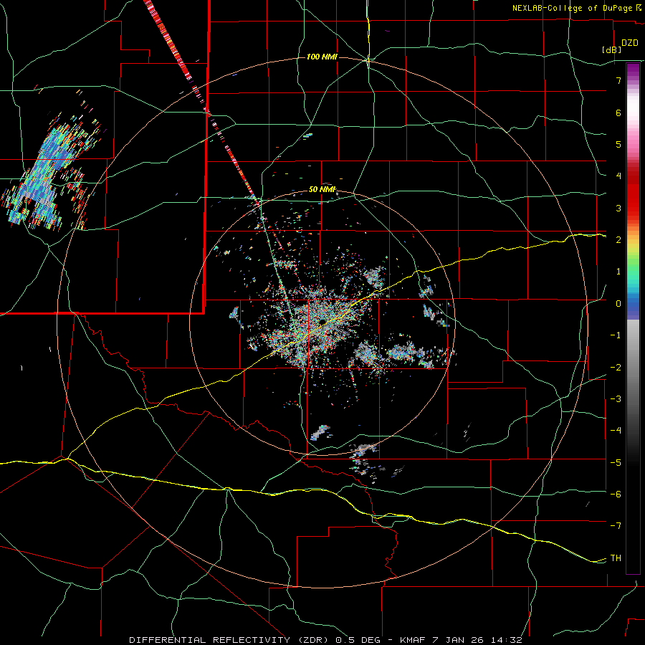
Task: Click the color scale value -5
Action: 616,463
